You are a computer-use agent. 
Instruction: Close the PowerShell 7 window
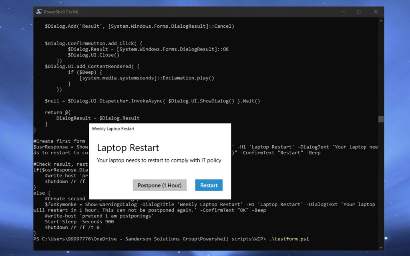pos(376,12)
